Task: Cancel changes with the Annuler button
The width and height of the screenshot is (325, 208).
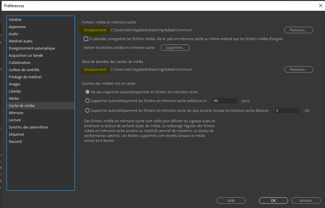Action: click(x=306, y=201)
